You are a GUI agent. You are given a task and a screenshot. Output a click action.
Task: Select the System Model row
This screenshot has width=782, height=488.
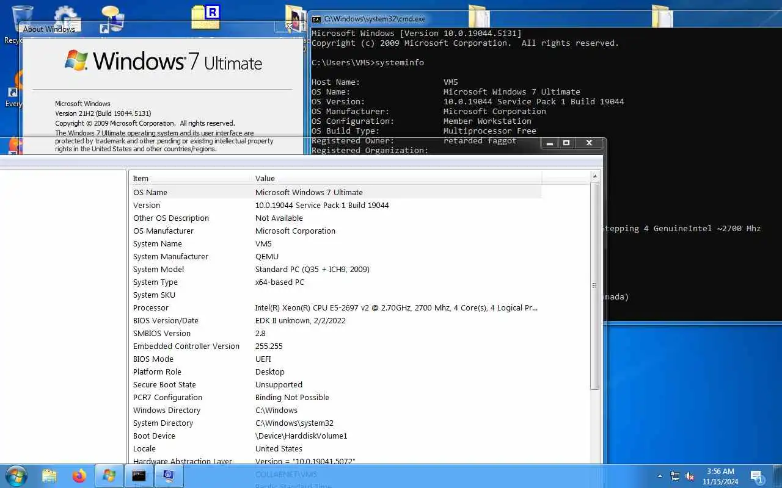[335, 269]
